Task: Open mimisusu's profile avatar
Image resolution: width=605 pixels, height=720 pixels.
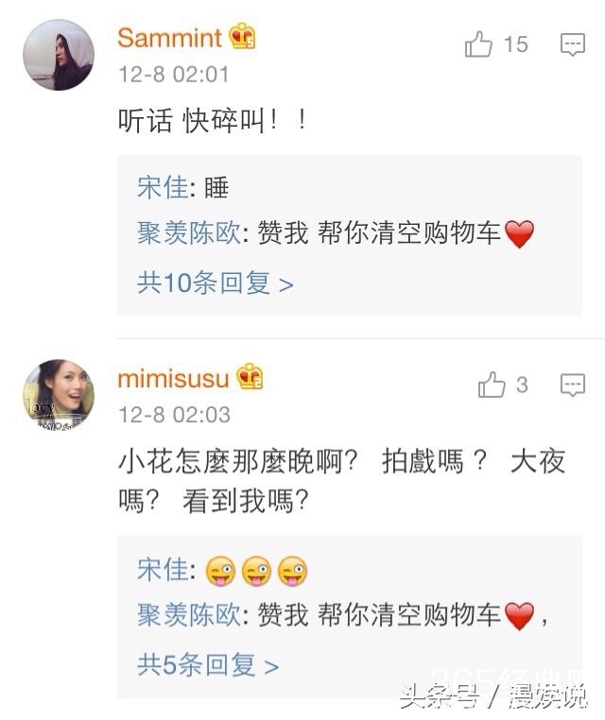Action: point(59,395)
